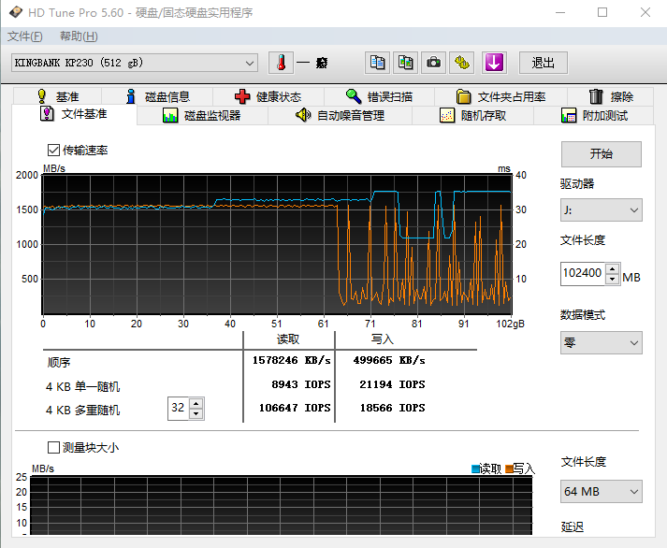Click the purple down-arrow save icon
The height and width of the screenshot is (548, 667).
494,63
